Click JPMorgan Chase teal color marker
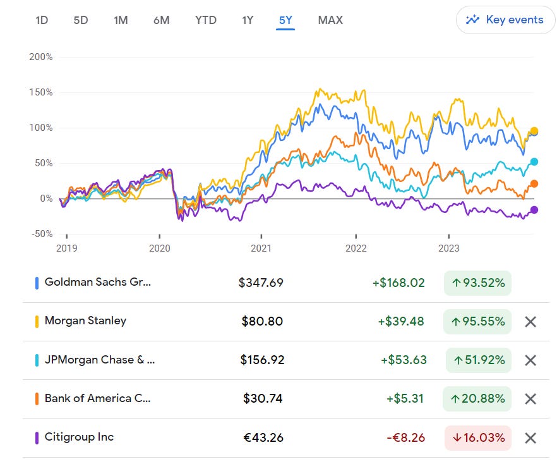557x464 pixels. pos(37,360)
